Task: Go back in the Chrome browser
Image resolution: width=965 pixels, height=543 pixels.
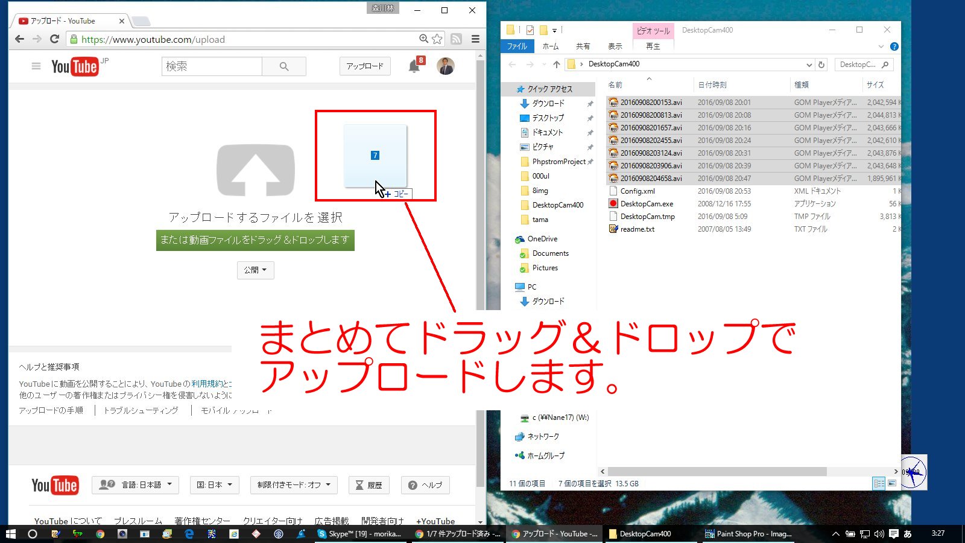Action: (19, 39)
